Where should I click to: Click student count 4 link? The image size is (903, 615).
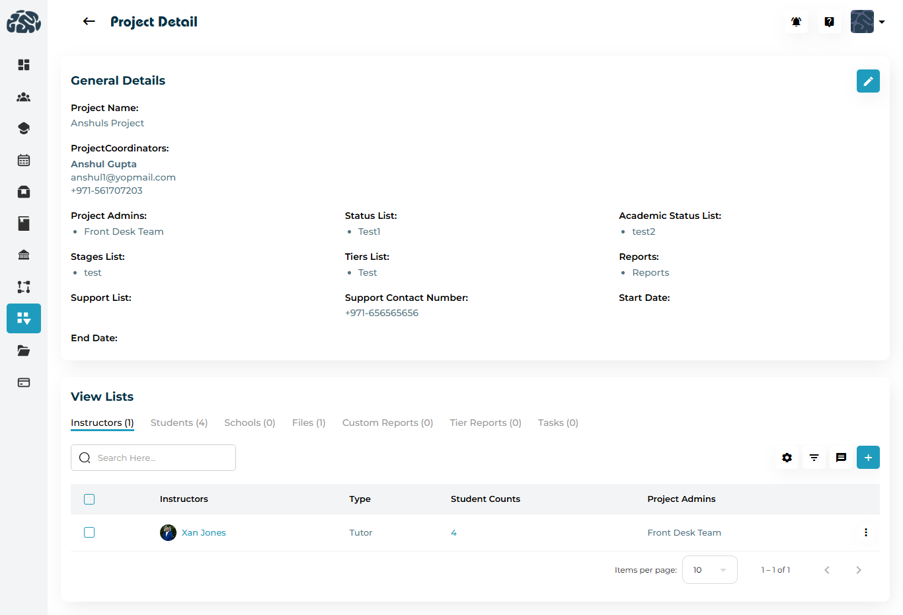coord(453,532)
